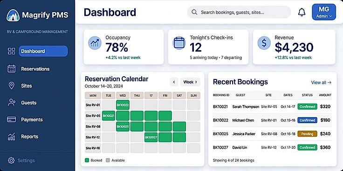The height and width of the screenshot is (171, 343).
Task: Click the Dashboard grid icon in sidebar
Action: pyautogui.click(x=11, y=51)
